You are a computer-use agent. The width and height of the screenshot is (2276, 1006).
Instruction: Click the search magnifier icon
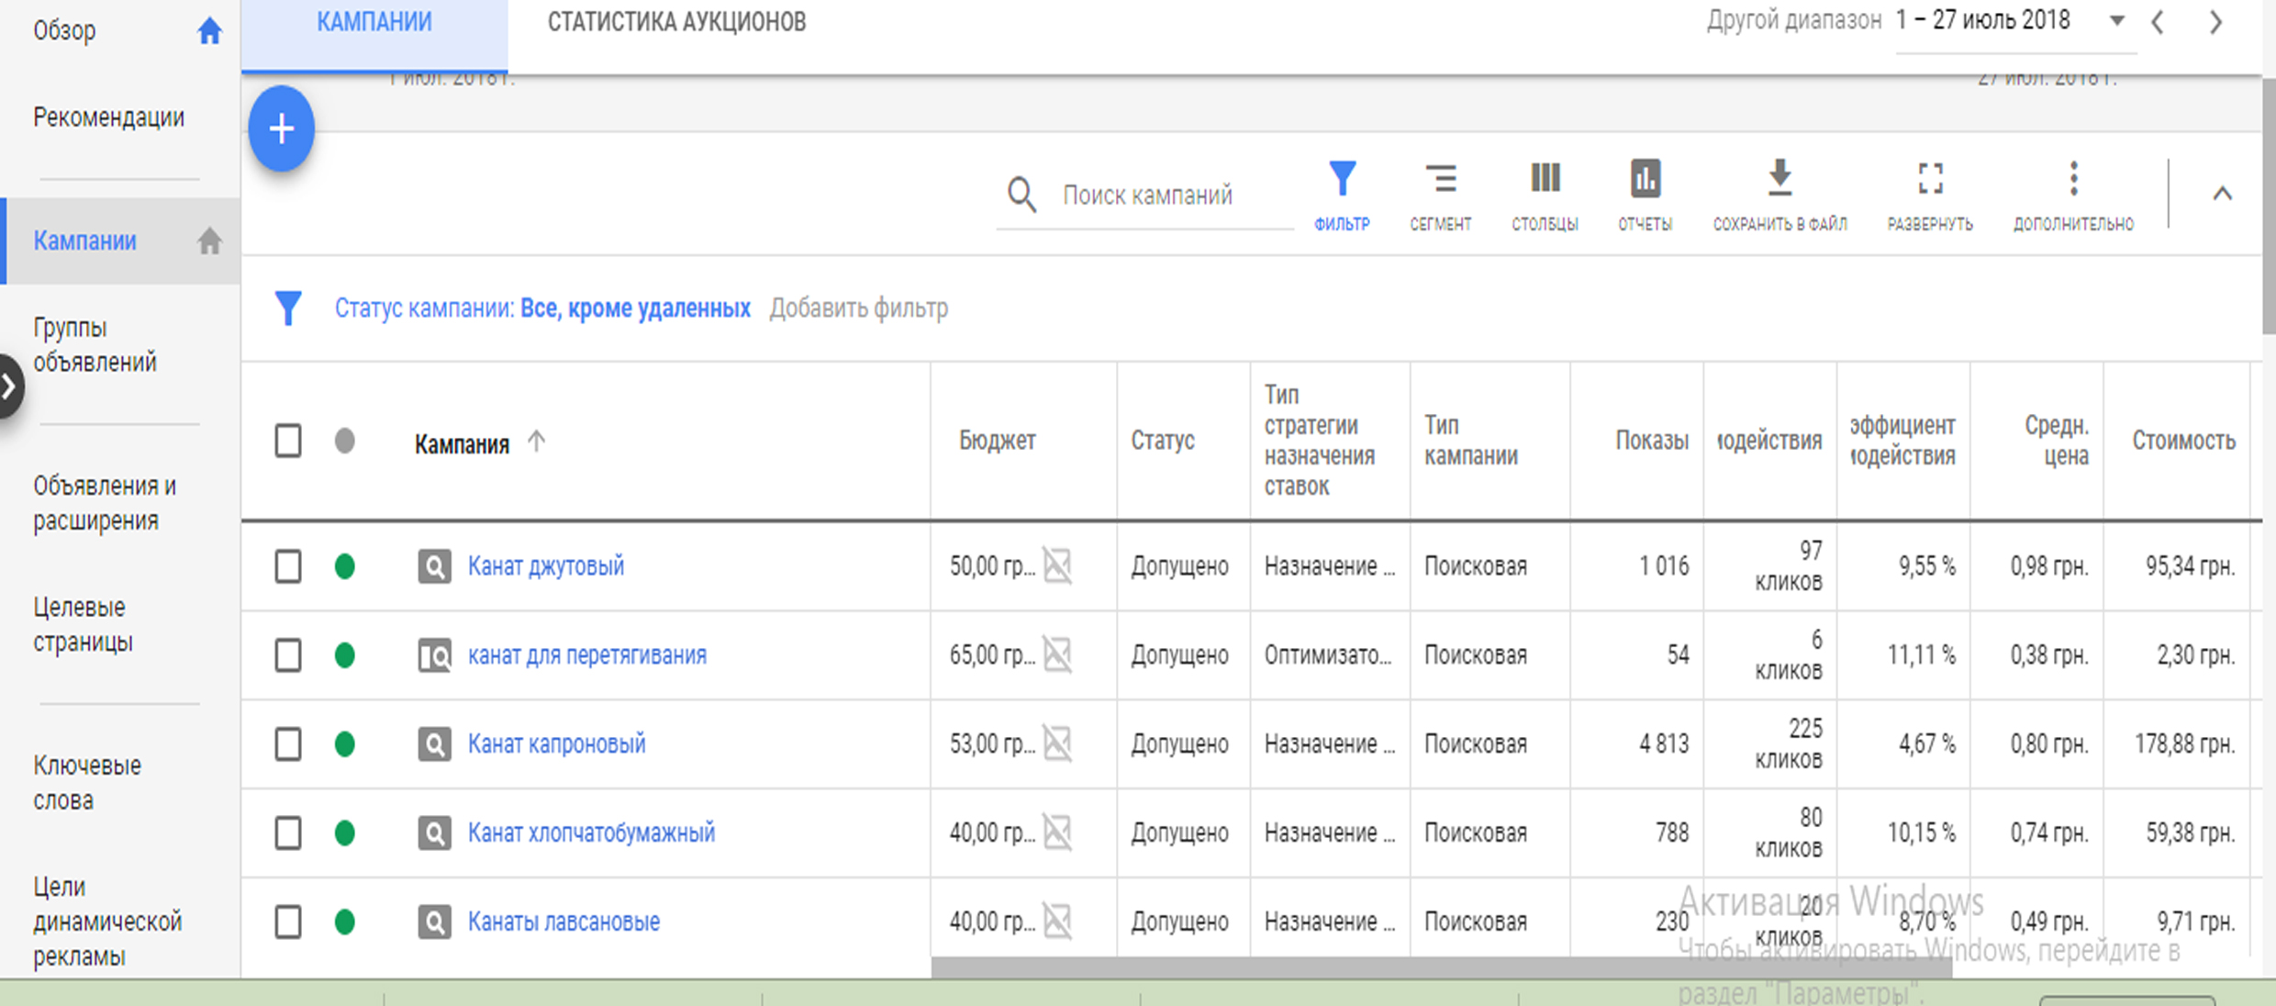1021,195
